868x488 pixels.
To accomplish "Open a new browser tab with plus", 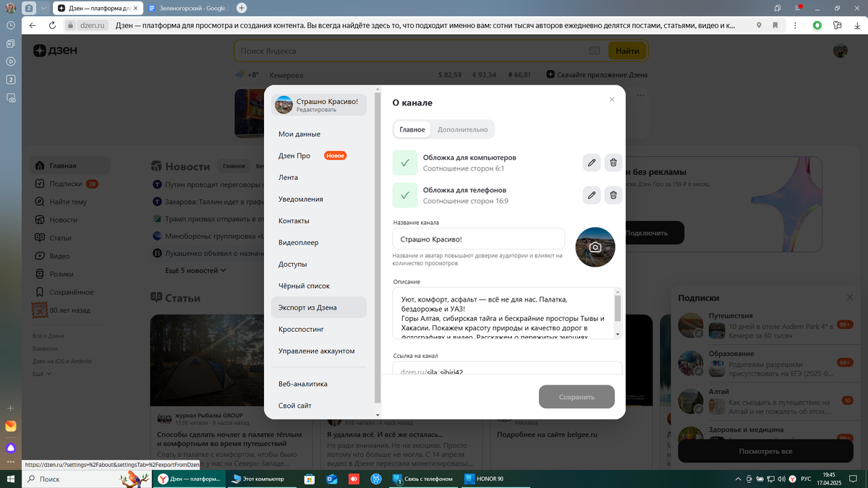I will (242, 8).
